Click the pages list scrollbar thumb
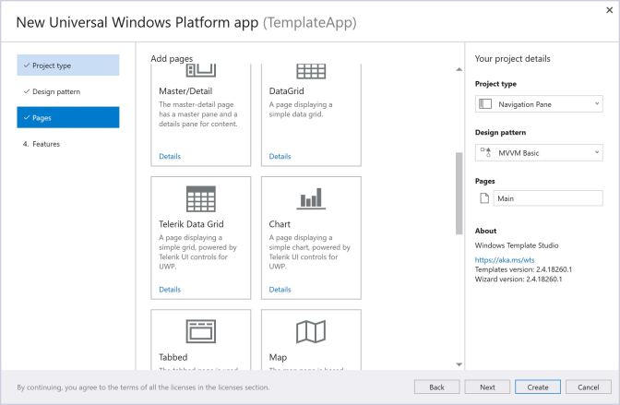This screenshot has height=405, width=620. [x=459, y=193]
